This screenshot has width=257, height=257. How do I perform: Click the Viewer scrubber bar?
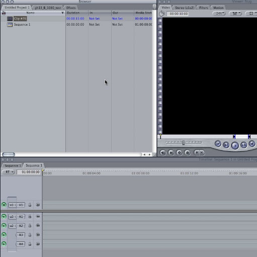point(207,137)
